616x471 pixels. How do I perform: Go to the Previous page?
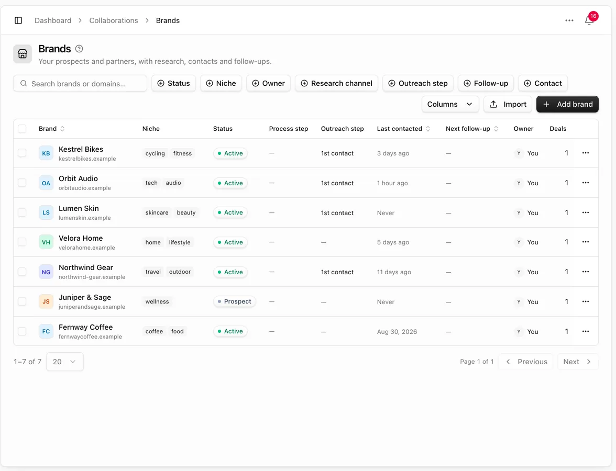click(x=526, y=362)
